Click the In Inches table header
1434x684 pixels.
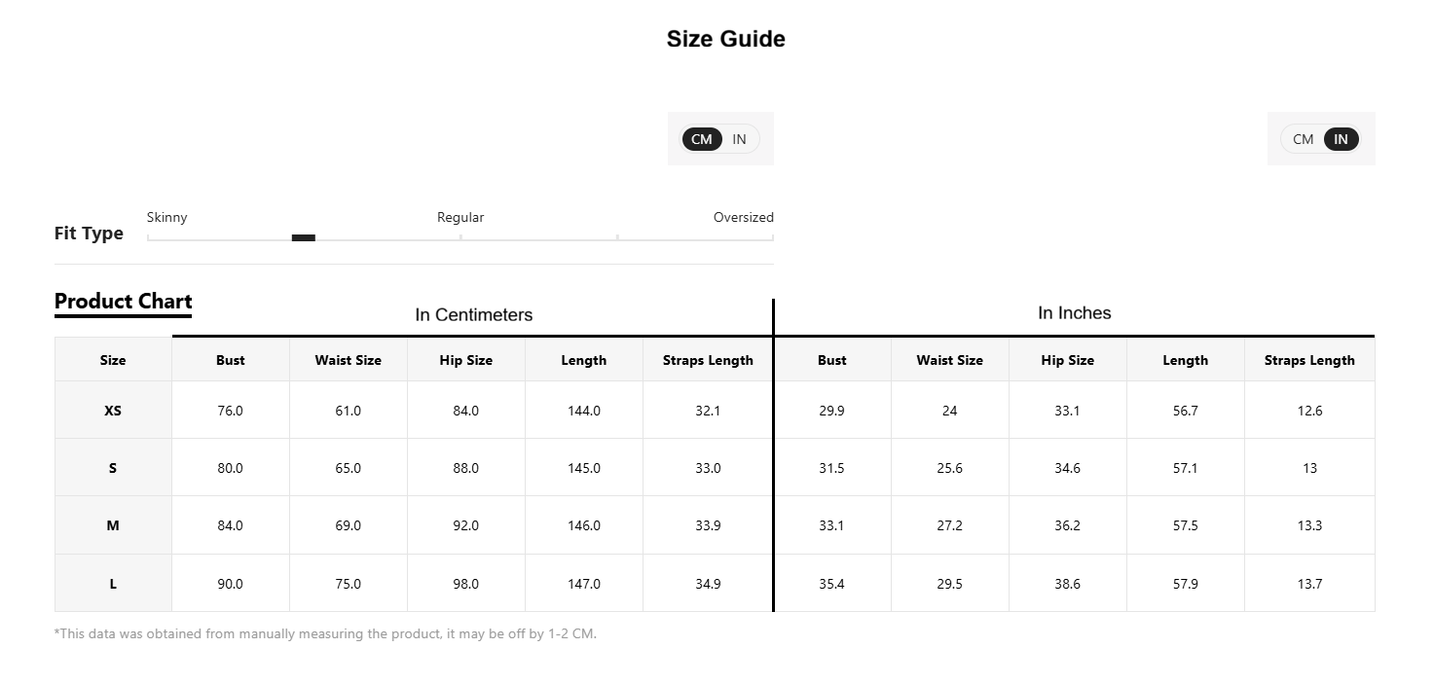pos(1075,313)
